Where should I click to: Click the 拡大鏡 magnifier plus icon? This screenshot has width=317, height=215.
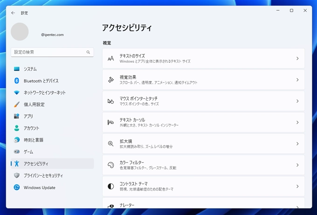tap(110, 144)
